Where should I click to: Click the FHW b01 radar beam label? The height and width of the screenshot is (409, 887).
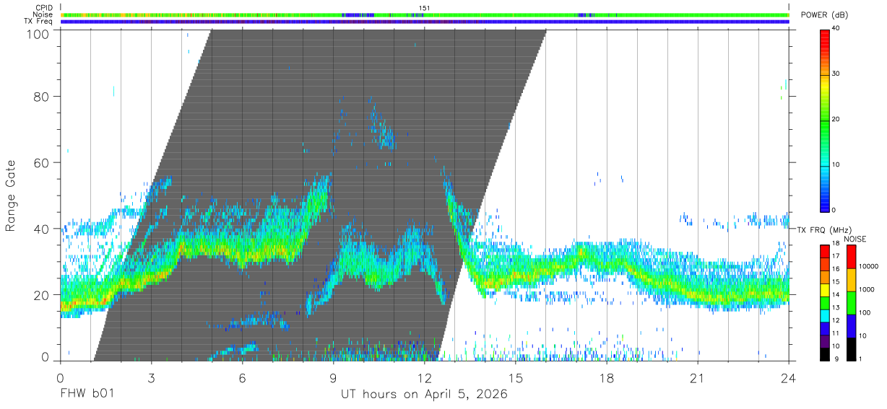click(x=86, y=395)
